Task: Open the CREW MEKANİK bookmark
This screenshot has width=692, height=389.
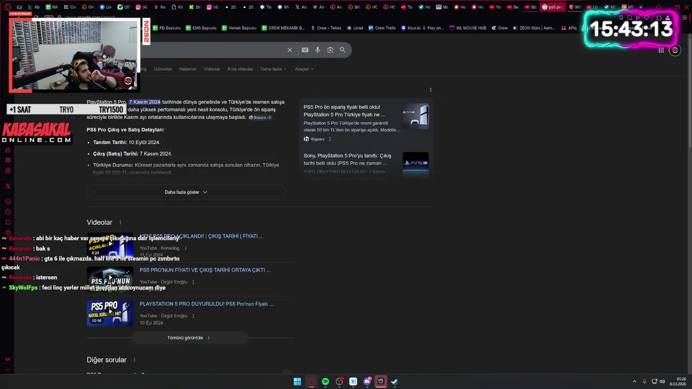Action: 283,28
